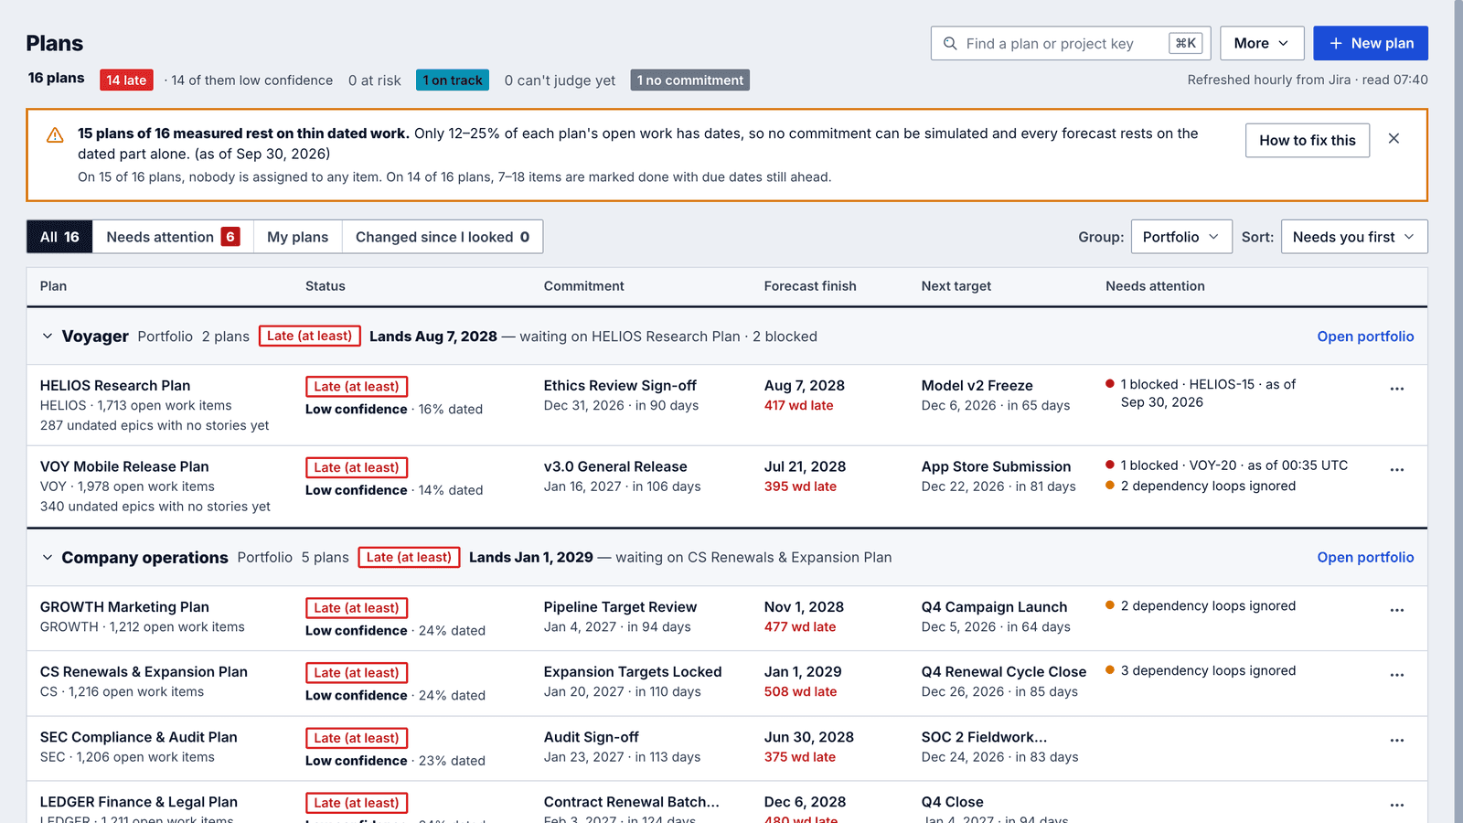The width and height of the screenshot is (1463, 823).
Task: Open the Sort Needs you first dropdown
Action: click(1354, 237)
